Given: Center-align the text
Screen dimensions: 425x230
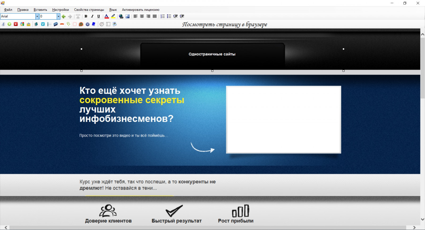Looking at the screenshot, I should click(142, 16).
